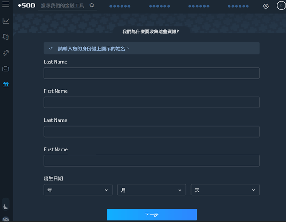Image resolution: width=286 pixels, height=222 pixels.
Task: Click the icon at sidebar bottom
Action: pos(6,219)
